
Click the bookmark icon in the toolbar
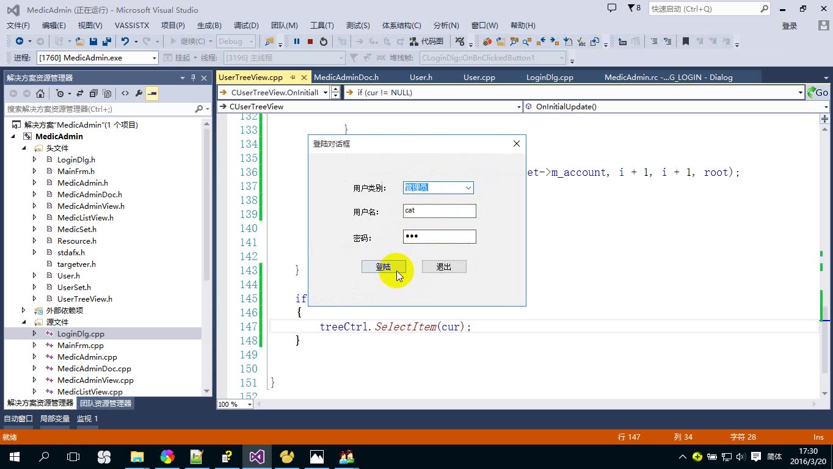pos(686,42)
